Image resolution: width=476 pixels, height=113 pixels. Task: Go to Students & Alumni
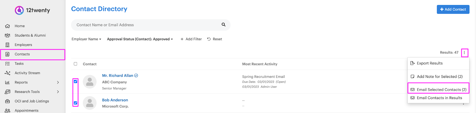pyautogui.click(x=30, y=35)
